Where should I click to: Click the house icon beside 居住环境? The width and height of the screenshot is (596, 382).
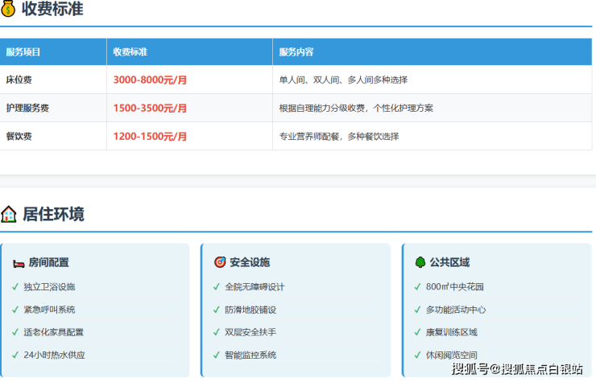click(x=9, y=214)
